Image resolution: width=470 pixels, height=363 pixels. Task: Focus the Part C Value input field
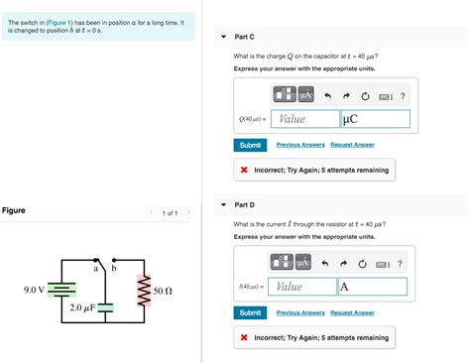(x=305, y=119)
